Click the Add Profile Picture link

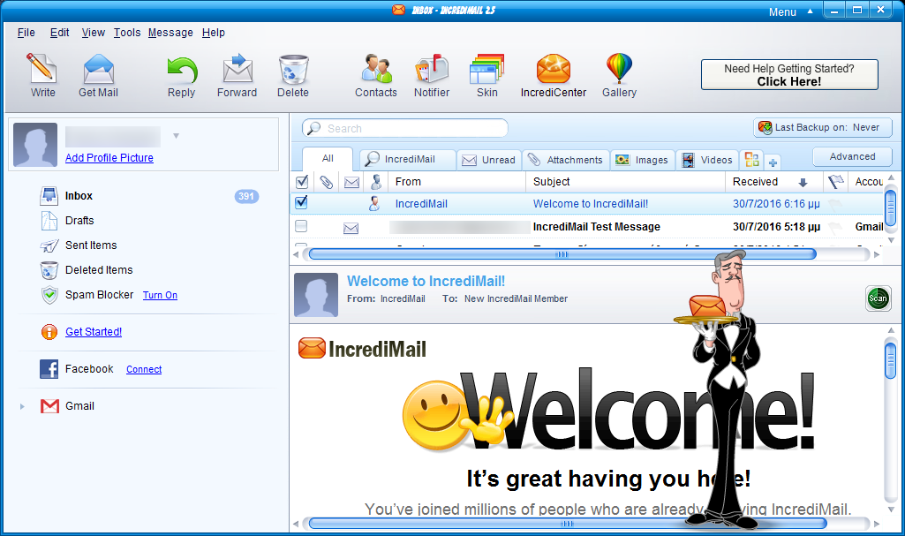109,158
